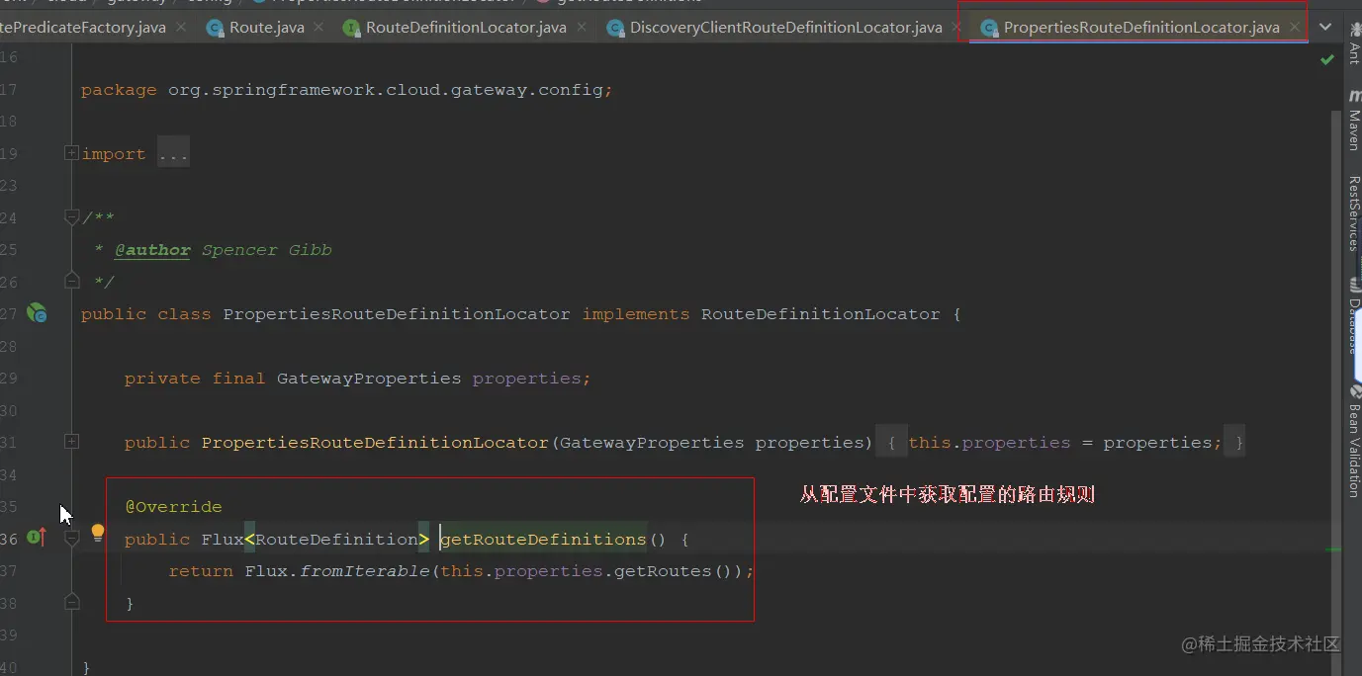This screenshot has height=676, width=1362.
Task: Click the package name org.springframework.cloud.gateway.config
Action: [x=386, y=90]
